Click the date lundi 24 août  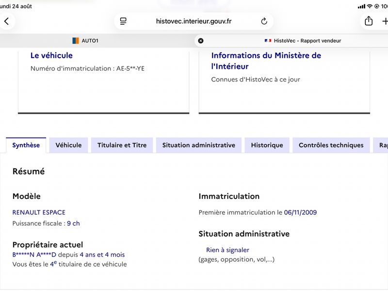(16, 6)
